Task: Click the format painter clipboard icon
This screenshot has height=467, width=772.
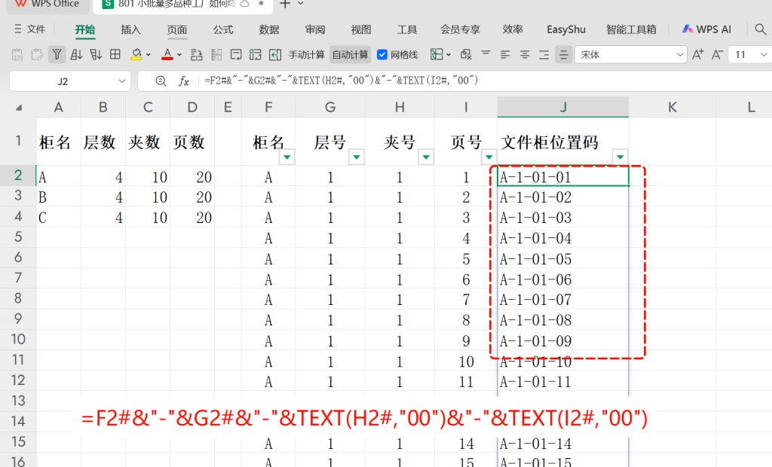Action: pyautogui.click(x=37, y=55)
